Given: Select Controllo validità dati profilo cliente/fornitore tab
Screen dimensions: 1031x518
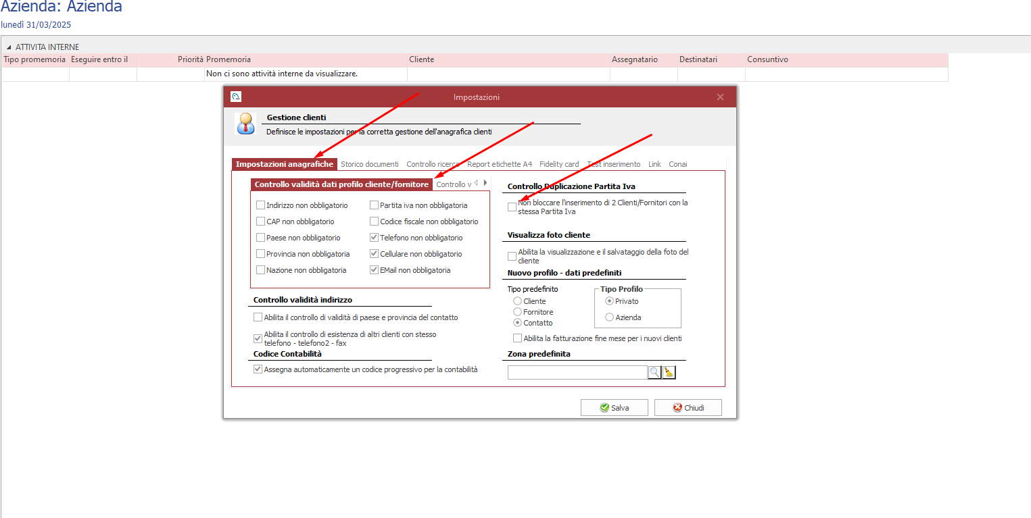Looking at the screenshot, I should point(341,184).
